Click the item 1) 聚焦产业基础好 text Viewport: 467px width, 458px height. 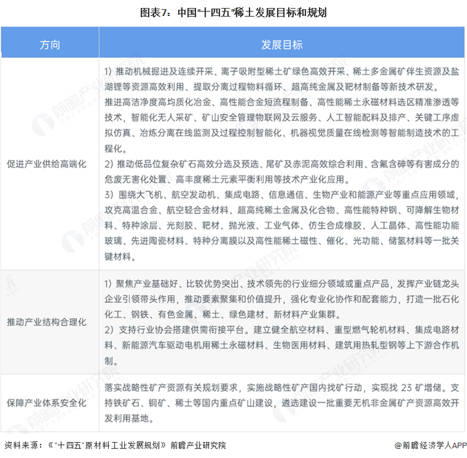click(282, 299)
